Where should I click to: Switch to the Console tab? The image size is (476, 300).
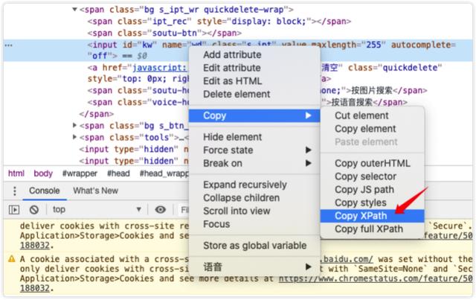[x=45, y=191]
